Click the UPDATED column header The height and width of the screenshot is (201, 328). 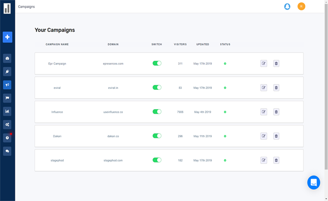(203, 44)
